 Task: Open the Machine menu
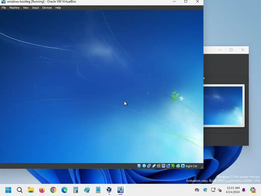pos(14,8)
